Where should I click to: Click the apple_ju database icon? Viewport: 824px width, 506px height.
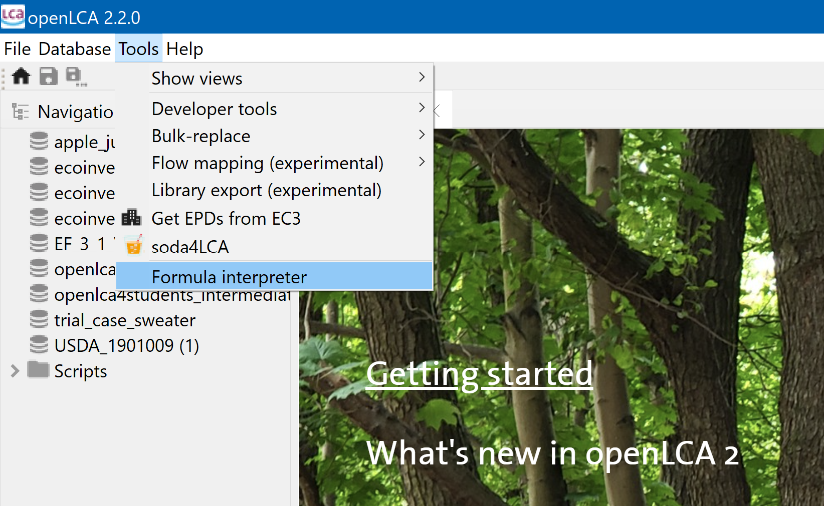coord(39,141)
